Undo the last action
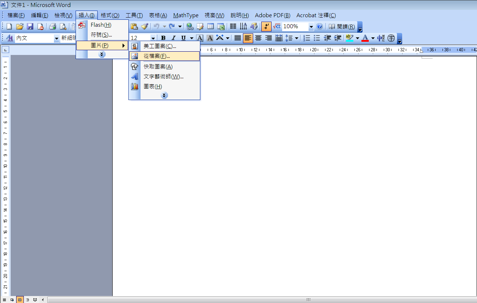 click(157, 26)
